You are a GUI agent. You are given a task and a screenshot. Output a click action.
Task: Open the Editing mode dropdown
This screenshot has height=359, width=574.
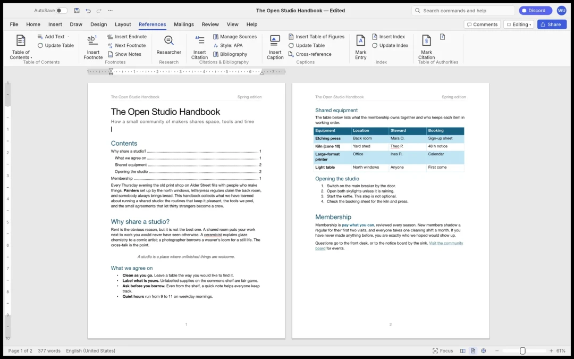pos(518,24)
